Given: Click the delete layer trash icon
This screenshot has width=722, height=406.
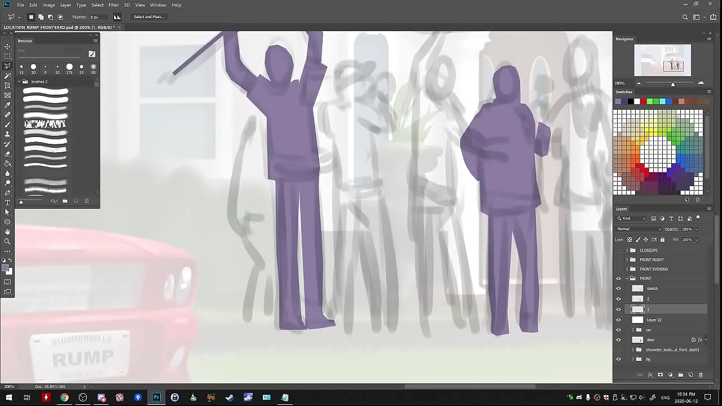Looking at the screenshot, I should 701,375.
